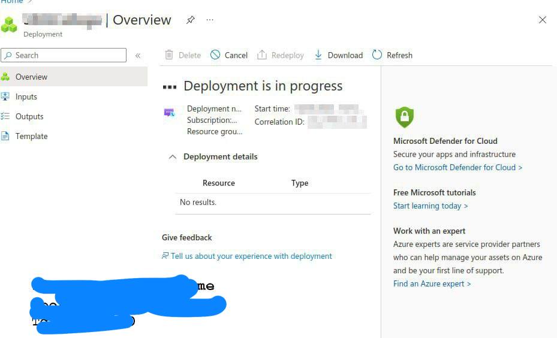Image resolution: width=557 pixels, height=338 pixels.
Task: Click the Redeploy toolbar button
Action: pyautogui.click(x=280, y=55)
